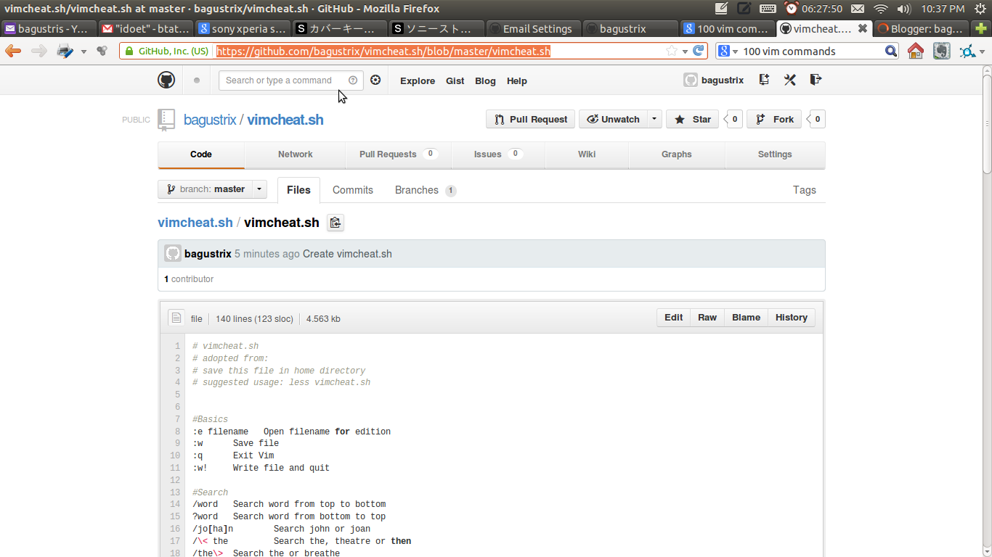Fork the repository
This screenshot has height=557, width=992.
pyautogui.click(x=776, y=120)
